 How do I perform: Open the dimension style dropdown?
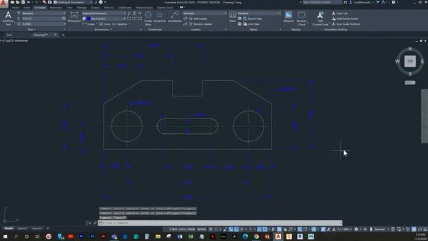pos(104,13)
